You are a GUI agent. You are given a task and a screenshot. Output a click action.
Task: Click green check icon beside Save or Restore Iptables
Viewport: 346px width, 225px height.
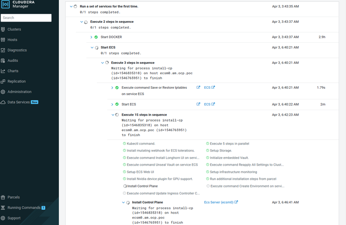pos(117,88)
